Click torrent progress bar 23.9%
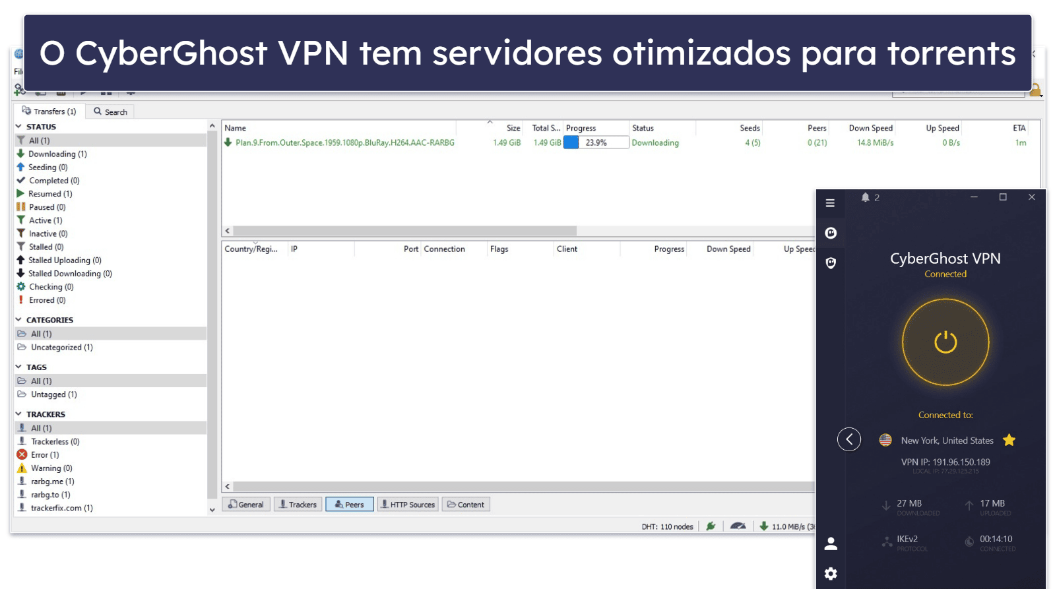1055x589 pixels. point(596,142)
